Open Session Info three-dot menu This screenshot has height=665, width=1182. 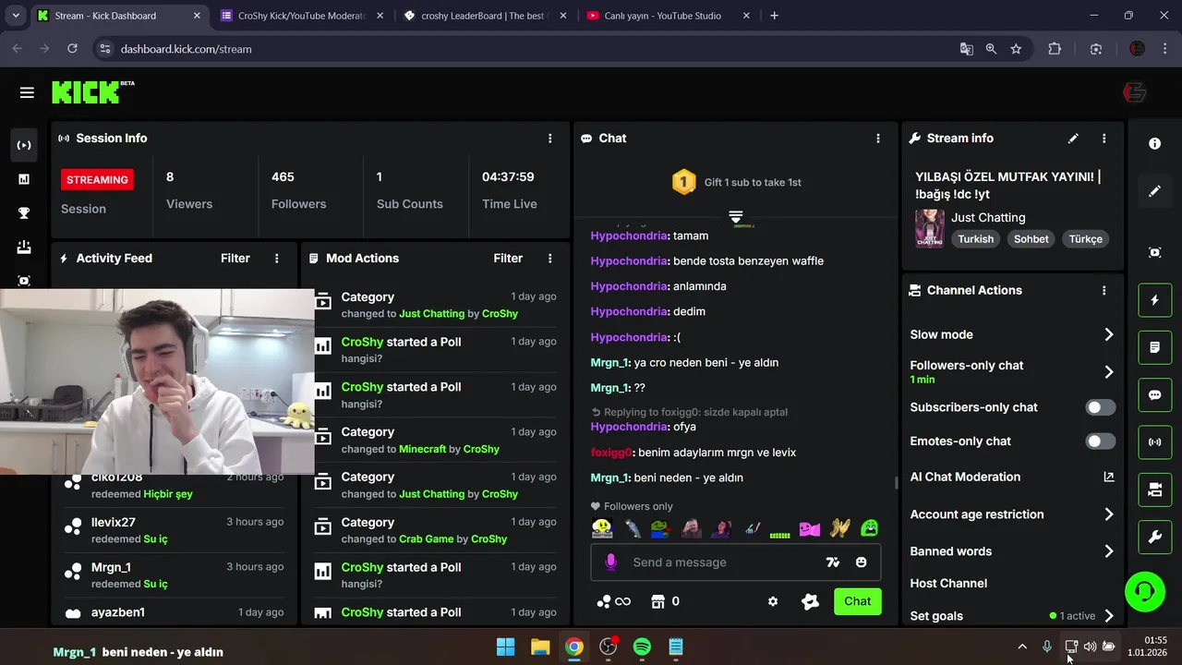pyautogui.click(x=549, y=139)
